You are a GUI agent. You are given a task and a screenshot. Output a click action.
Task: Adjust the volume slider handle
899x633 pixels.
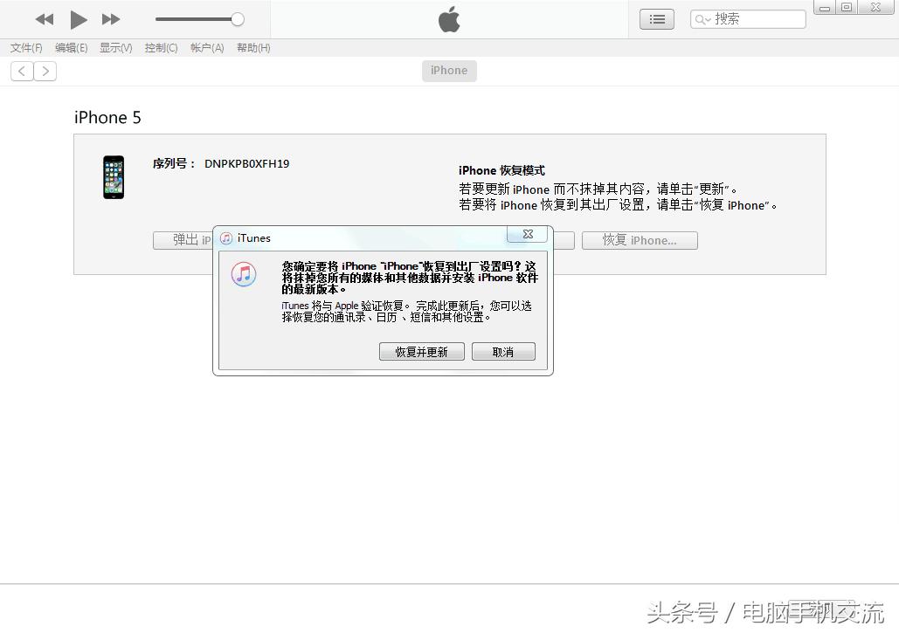(x=237, y=18)
